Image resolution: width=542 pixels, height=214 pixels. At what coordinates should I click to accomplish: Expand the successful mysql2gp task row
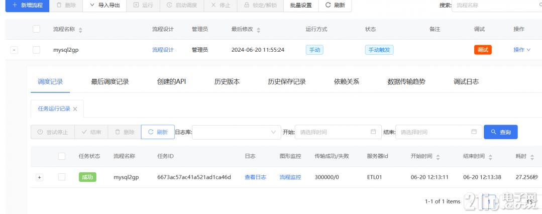pos(39,177)
